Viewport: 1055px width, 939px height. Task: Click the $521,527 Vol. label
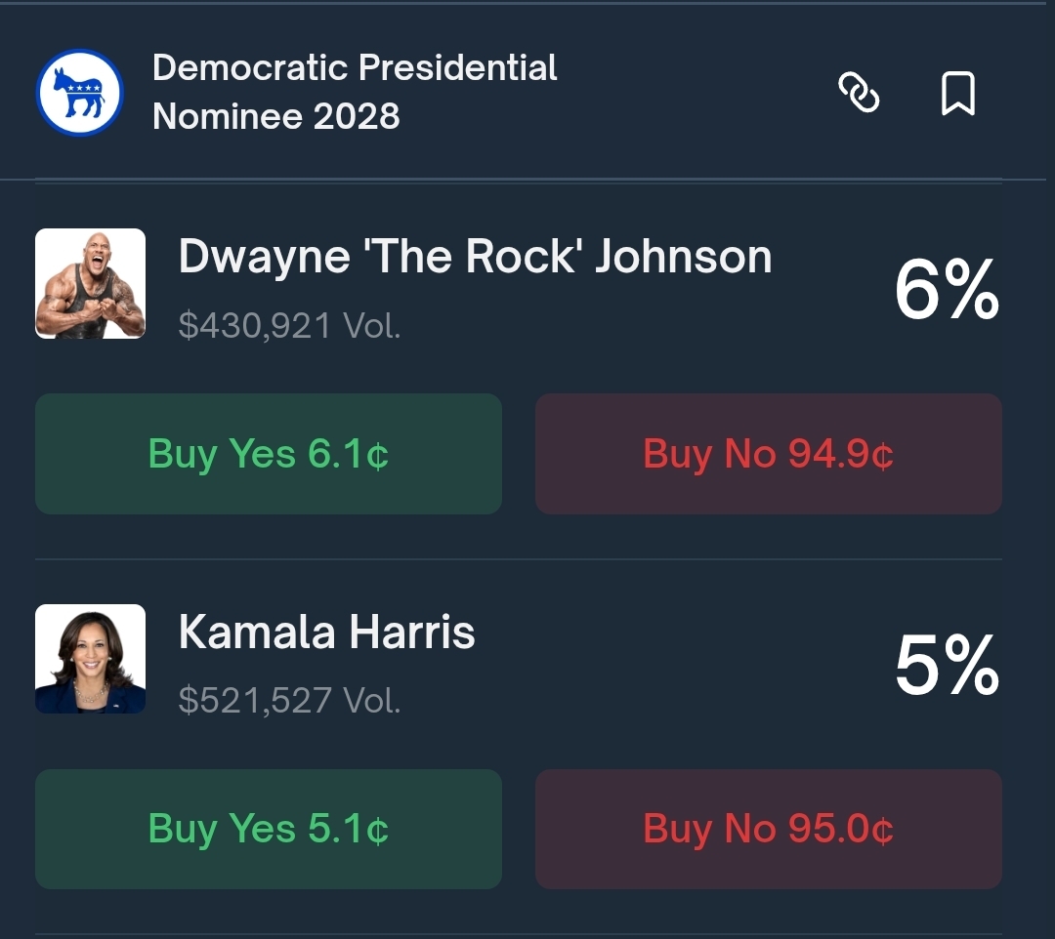click(289, 700)
